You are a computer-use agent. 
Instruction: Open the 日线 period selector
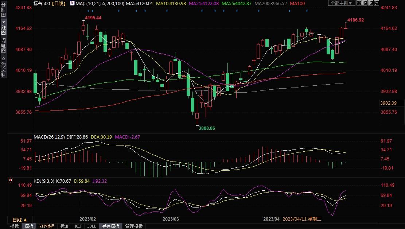pos(20,220)
